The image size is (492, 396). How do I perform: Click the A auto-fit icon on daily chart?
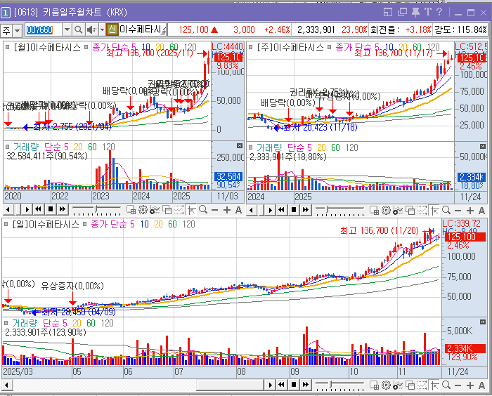(x=481, y=385)
